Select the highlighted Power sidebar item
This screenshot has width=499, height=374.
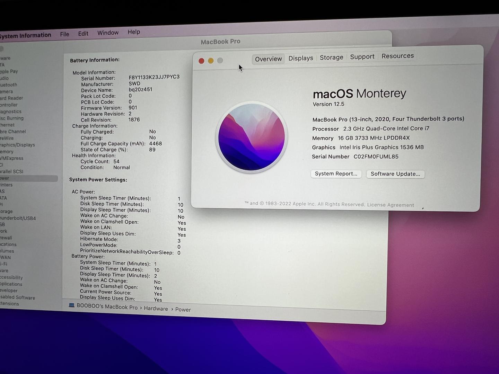tap(29, 178)
